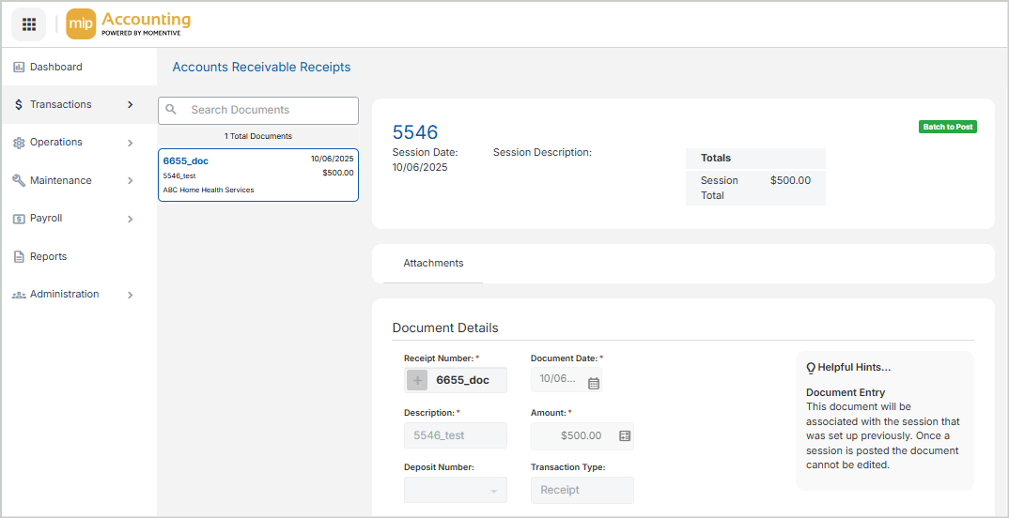Open session 5546 heading link

(415, 132)
